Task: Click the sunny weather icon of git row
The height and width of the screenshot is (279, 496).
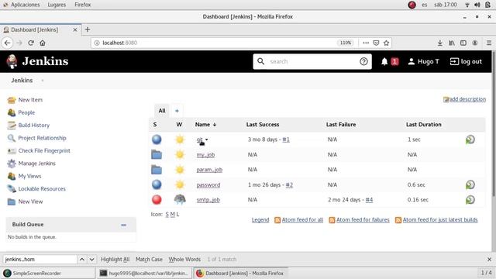Action: 180,139
